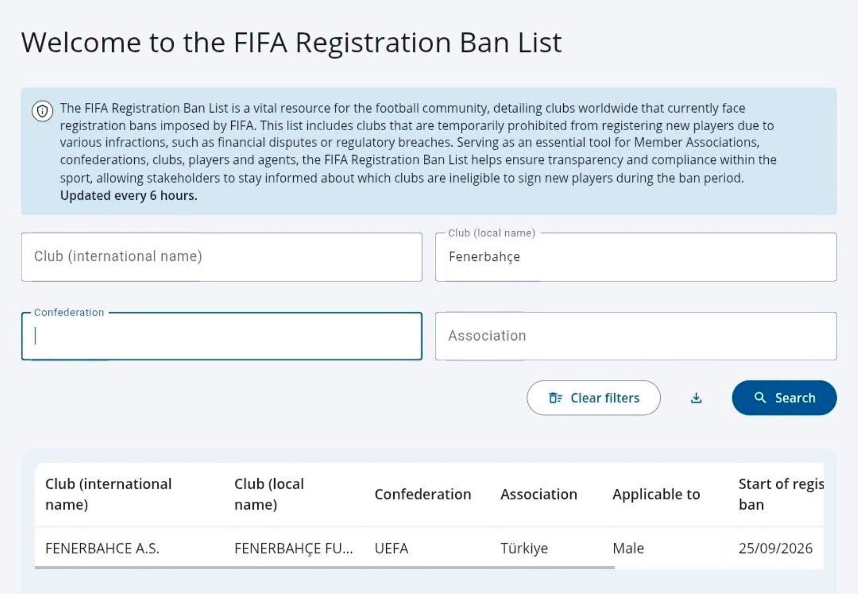Open the Association combo box
Image resolution: width=858 pixels, height=594 pixels.
click(x=636, y=336)
